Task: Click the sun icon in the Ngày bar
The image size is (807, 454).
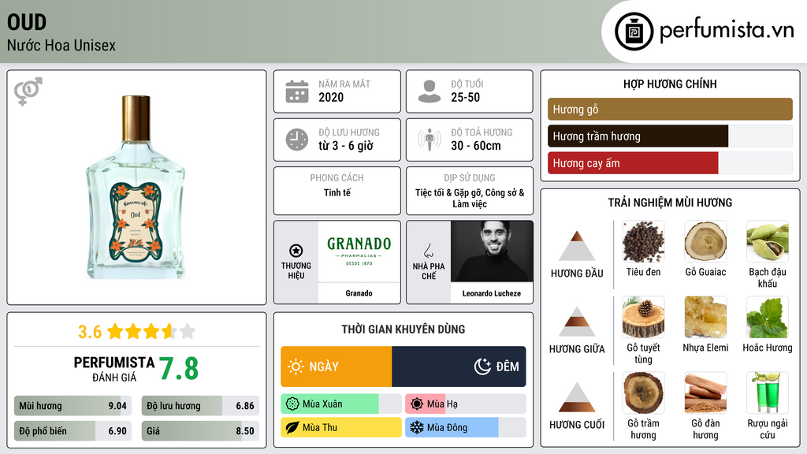Action: (x=296, y=367)
